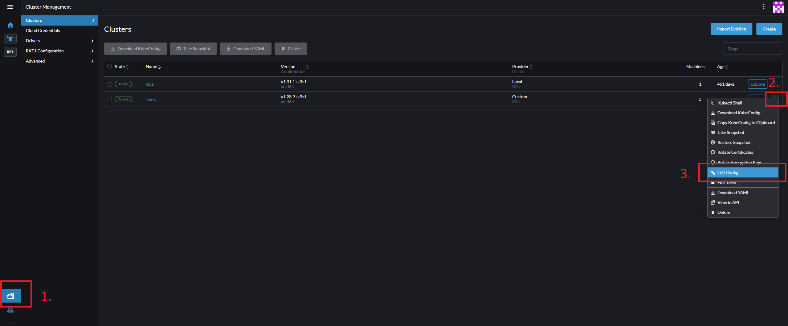Open the rke-1 cluster link

click(151, 99)
